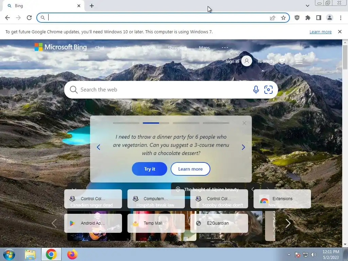348x261 pixels.
Task: Click the page vertical scrollbar thumb
Action: click(345, 57)
